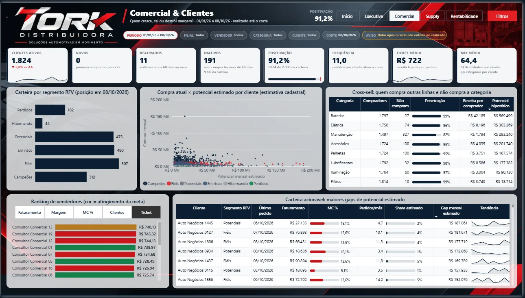
Task: Open the Corte date pill
Action: pos(341,35)
